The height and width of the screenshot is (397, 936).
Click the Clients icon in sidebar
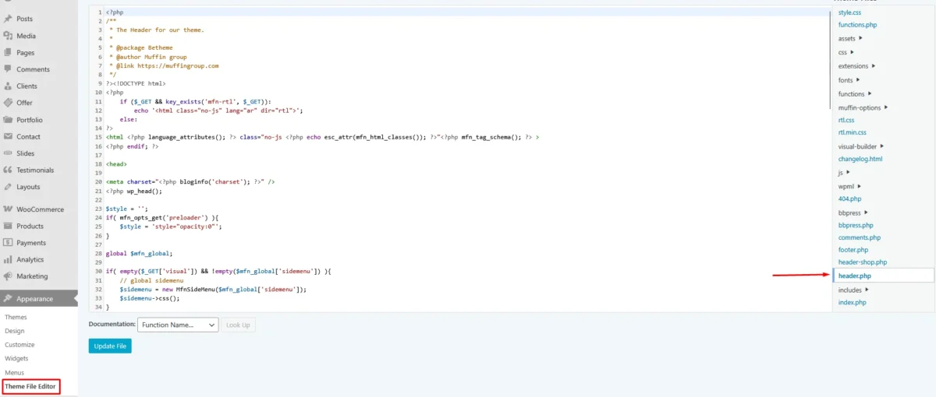coord(8,86)
